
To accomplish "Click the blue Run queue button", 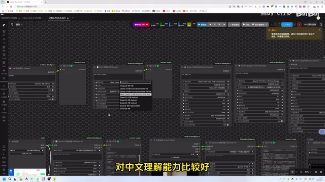I will tap(287, 25).
